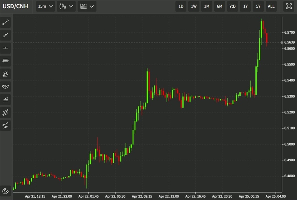
Task: Select the horizontal line tool
Action: pyautogui.click(x=6, y=48)
